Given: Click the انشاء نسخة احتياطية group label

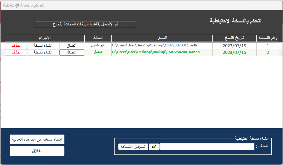Looking at the screenshot, I should 252,138.
